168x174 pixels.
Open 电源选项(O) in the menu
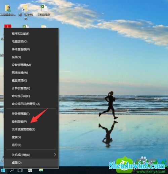31,41
